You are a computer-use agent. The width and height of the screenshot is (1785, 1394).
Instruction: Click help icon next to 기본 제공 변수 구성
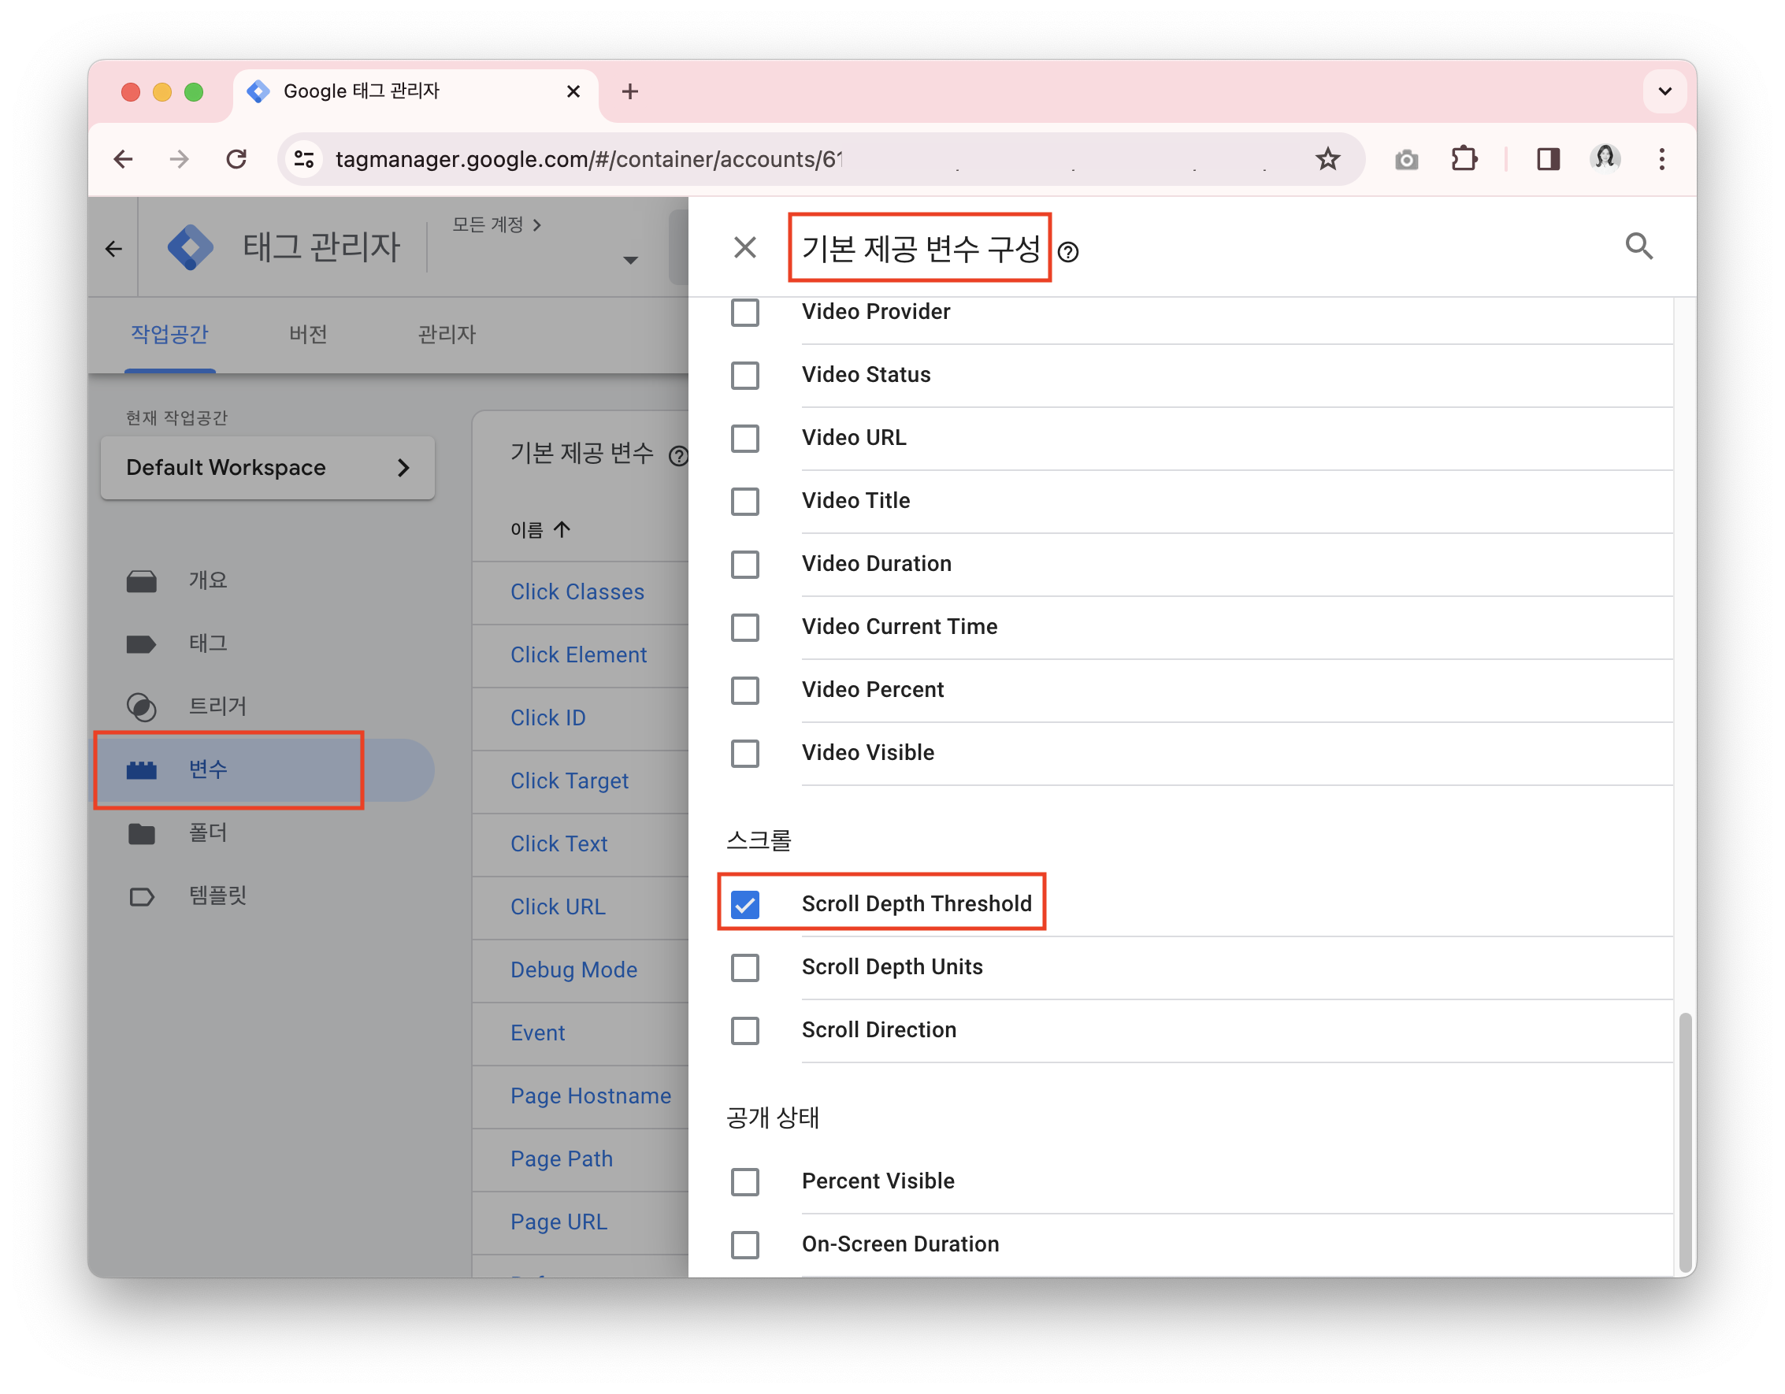[1068, 252]
